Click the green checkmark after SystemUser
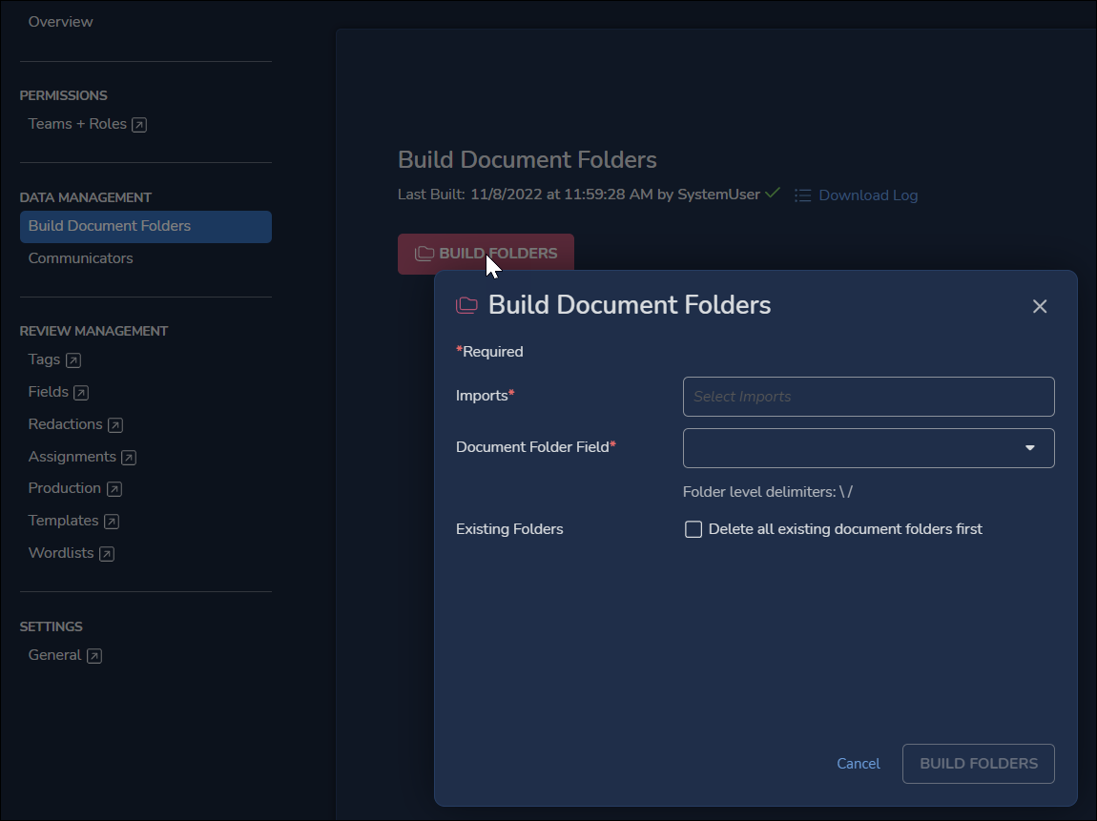The height and width of the screenshot is (821, 1097). coord(772,193)
